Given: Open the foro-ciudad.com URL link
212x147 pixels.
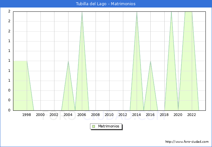Looking at the screenshot, I should 187,142.
